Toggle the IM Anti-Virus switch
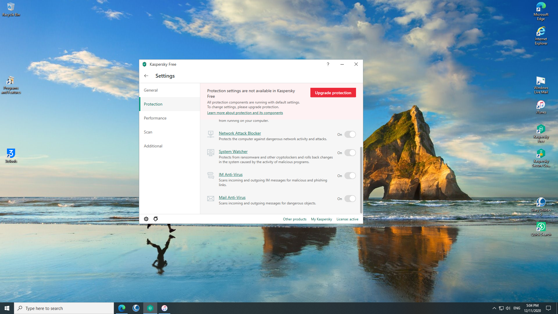Screen dimensions: 558x314 (350, 176)
